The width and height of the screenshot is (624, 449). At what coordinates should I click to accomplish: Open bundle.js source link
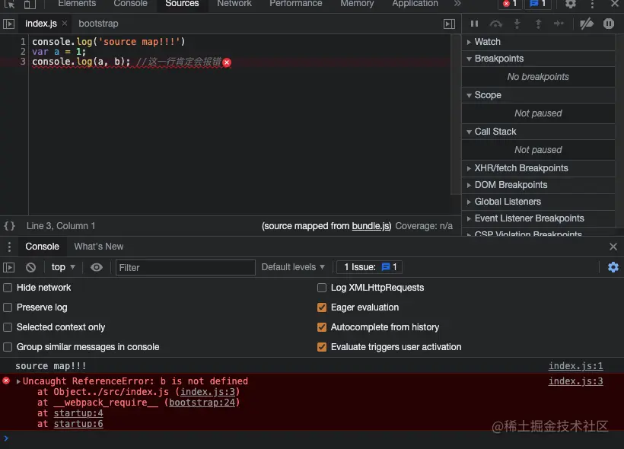click(x=371, y=226)
